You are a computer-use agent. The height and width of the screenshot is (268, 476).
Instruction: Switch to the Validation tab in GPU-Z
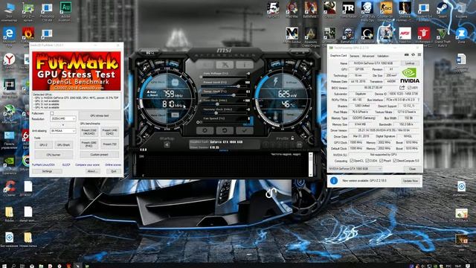click(x=383, y=56)
